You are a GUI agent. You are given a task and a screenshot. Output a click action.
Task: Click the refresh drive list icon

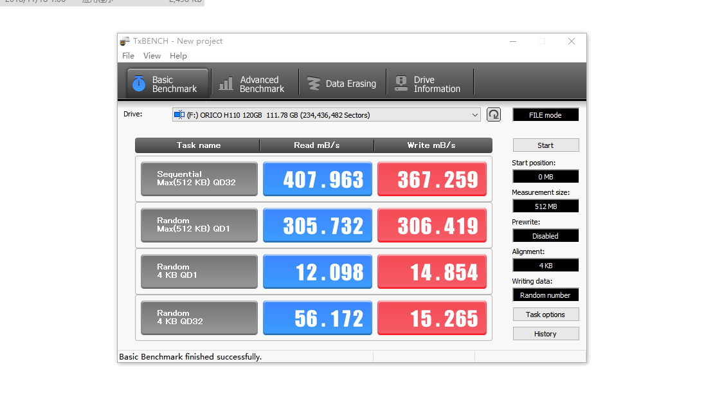pyautogui.click(x=493, y=114)
